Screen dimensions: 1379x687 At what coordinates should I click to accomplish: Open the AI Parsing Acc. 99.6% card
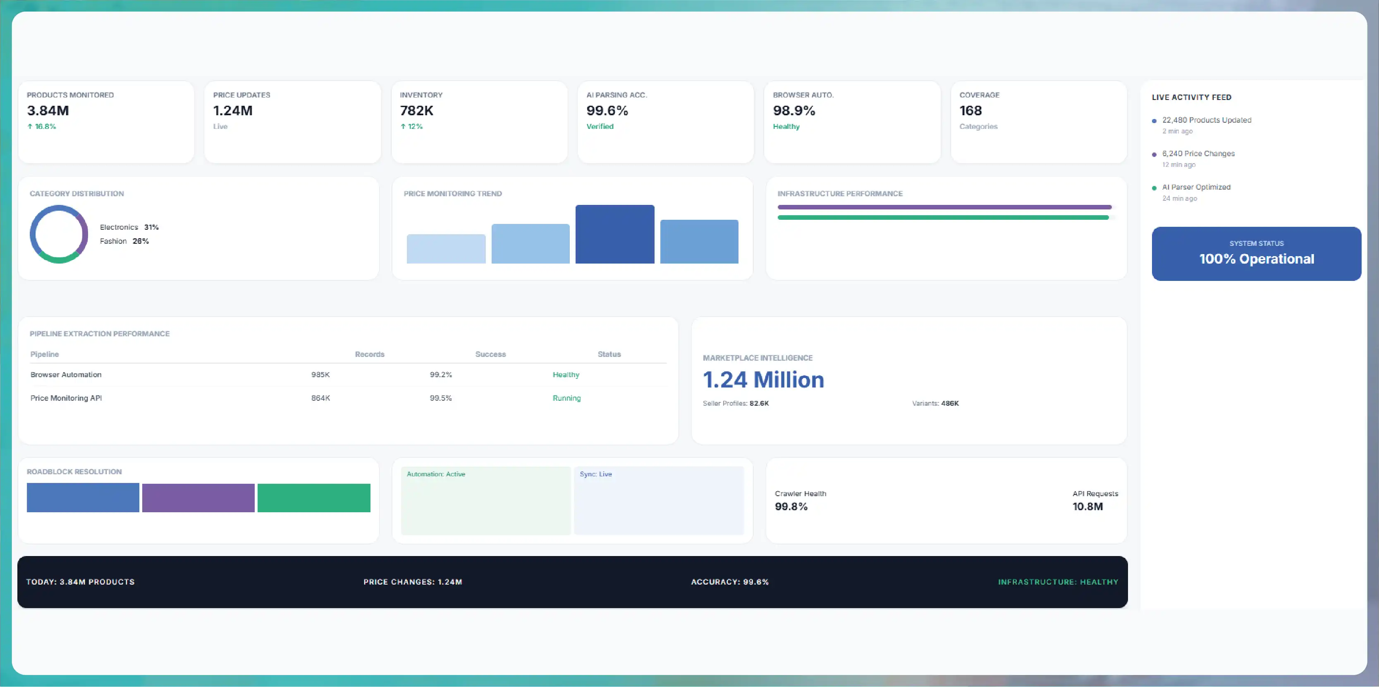point(665,122)
